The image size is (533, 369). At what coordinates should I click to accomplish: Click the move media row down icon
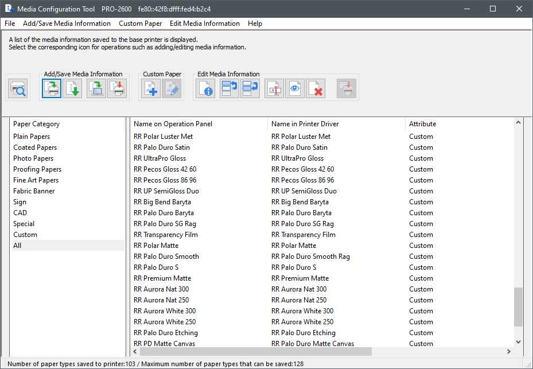[250, 89]
